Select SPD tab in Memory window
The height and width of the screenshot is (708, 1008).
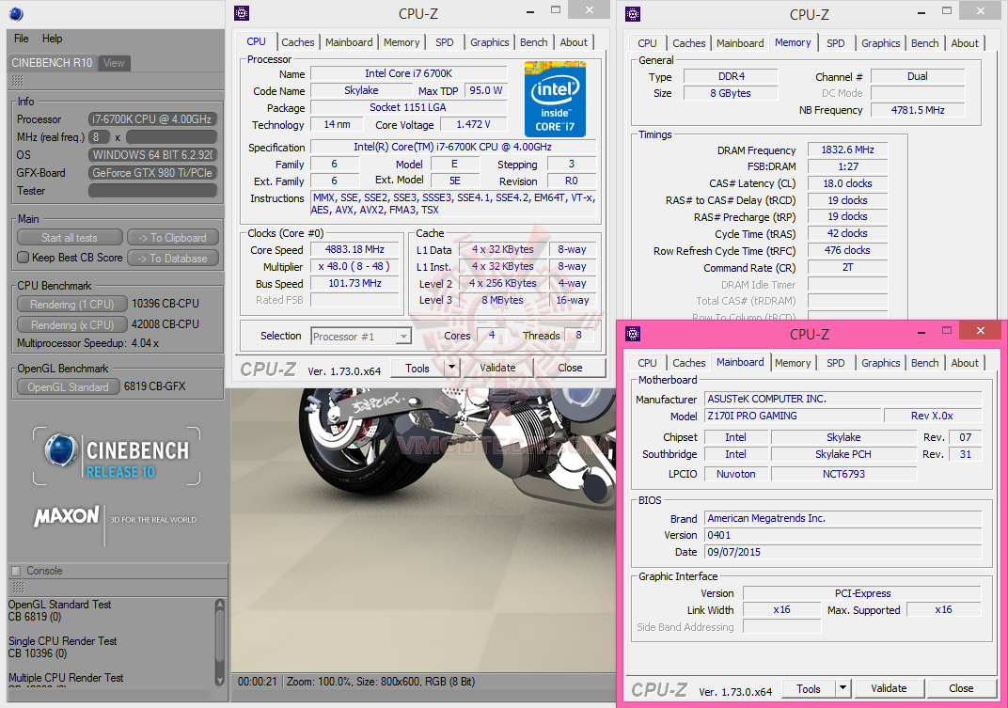835,43
